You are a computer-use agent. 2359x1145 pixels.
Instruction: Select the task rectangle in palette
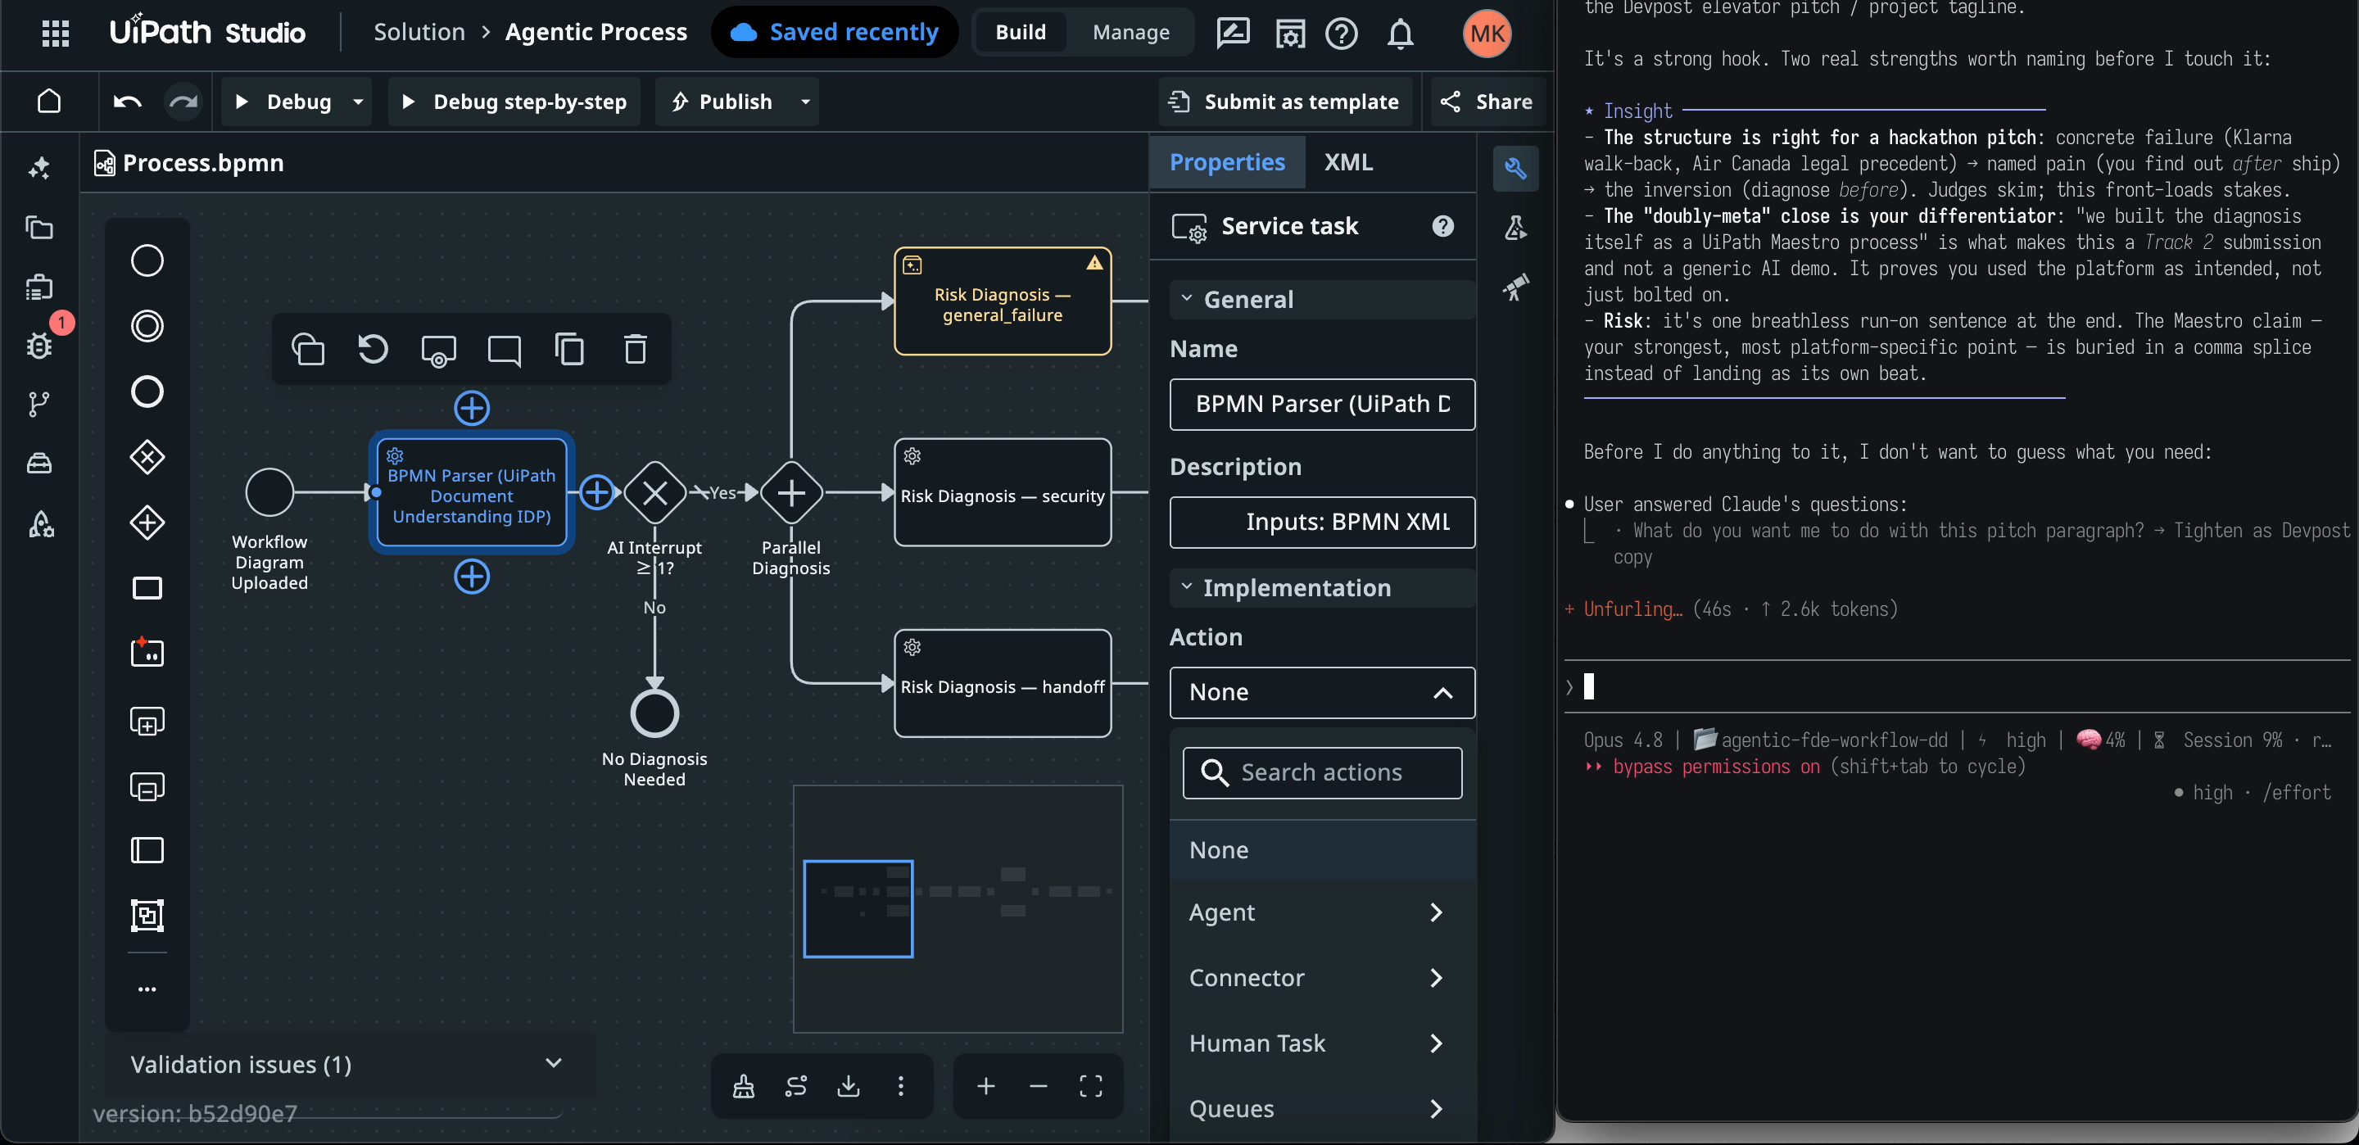(x=147, y=588)
